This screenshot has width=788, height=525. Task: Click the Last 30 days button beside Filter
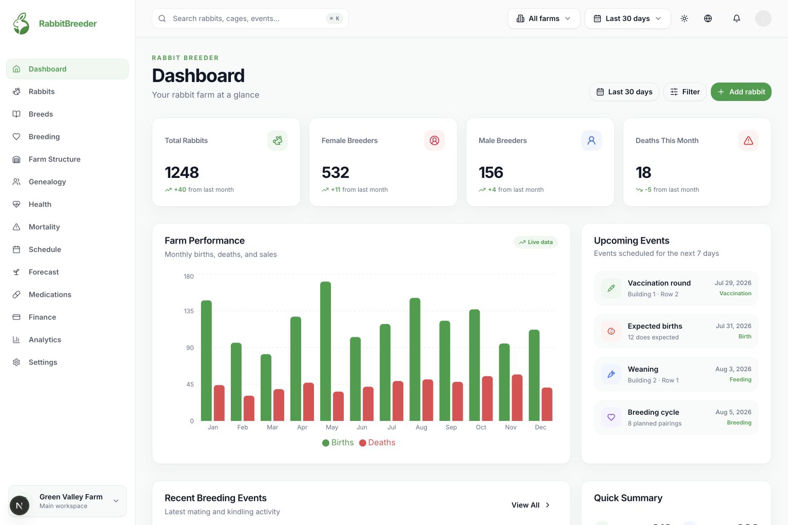[x=624, y=92]
